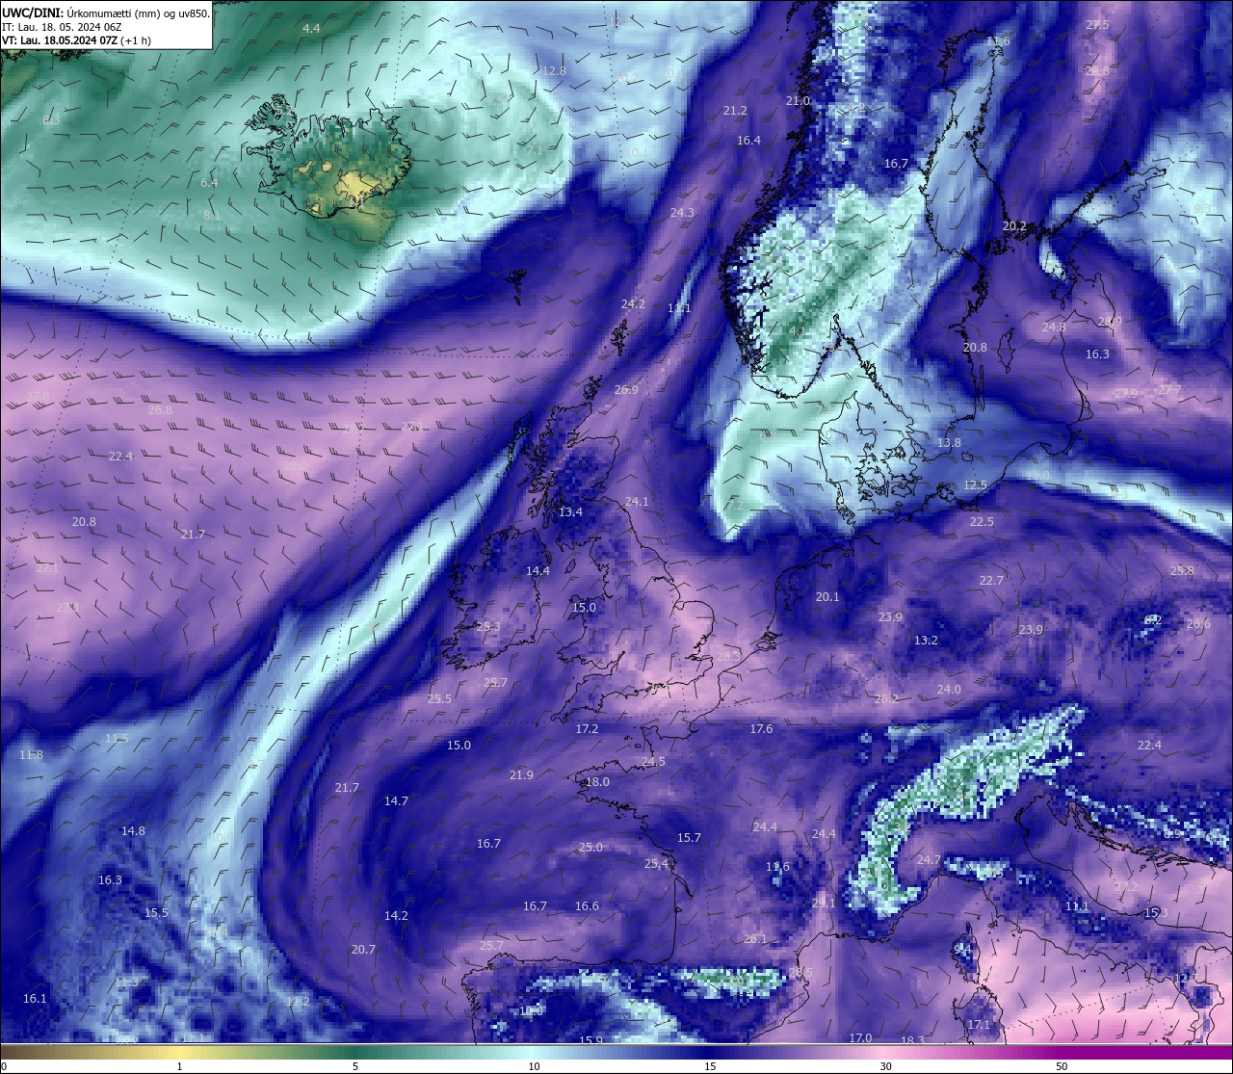The width and height of the screenshot is (1233, 1074).
Task: Click the map value '24.7'
Action: 929,860
